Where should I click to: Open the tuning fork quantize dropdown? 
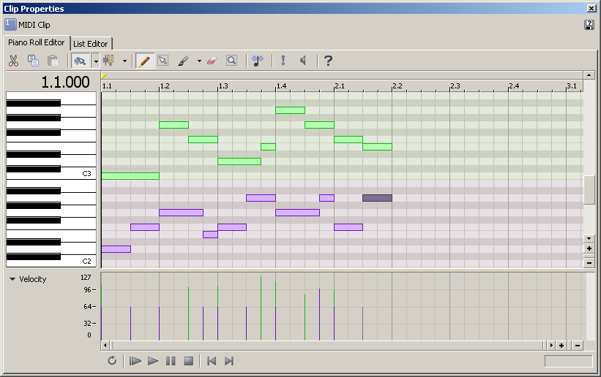pyautogui.click(x=124, y=61)
